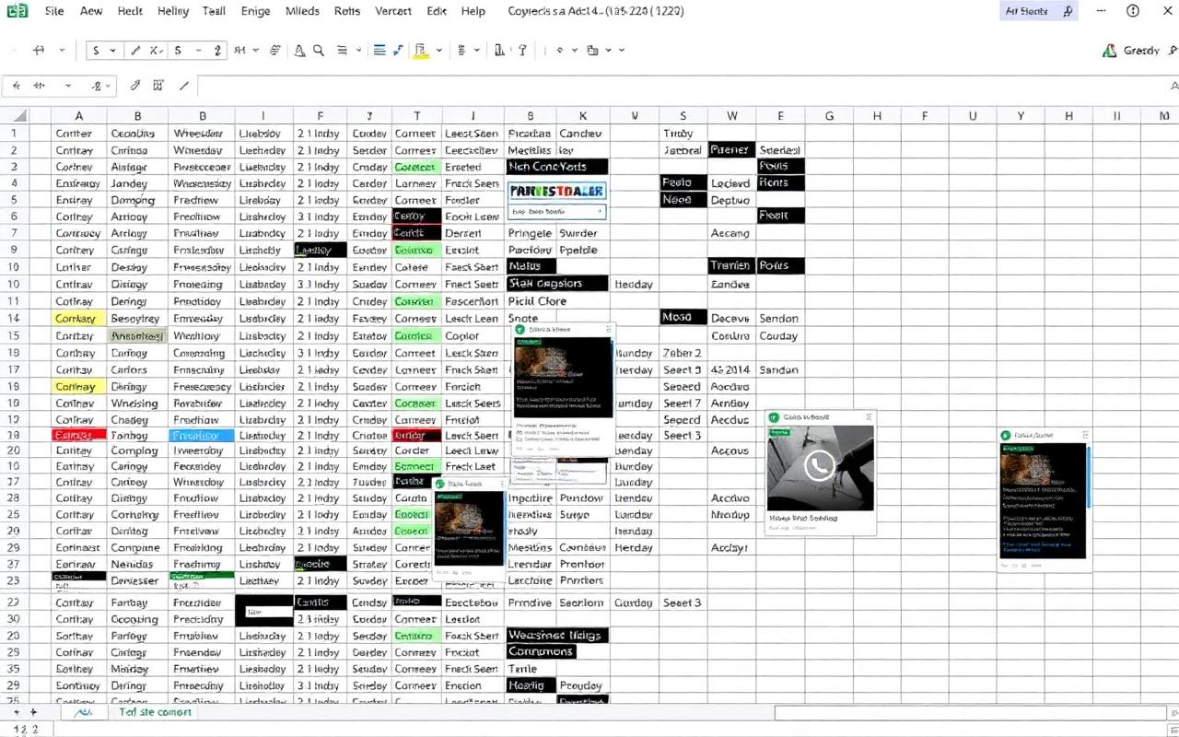Select the black cell 'Mooa'
Viewport: 1179px width, 737px height.
pyautogui.click(x=683, y=317)
